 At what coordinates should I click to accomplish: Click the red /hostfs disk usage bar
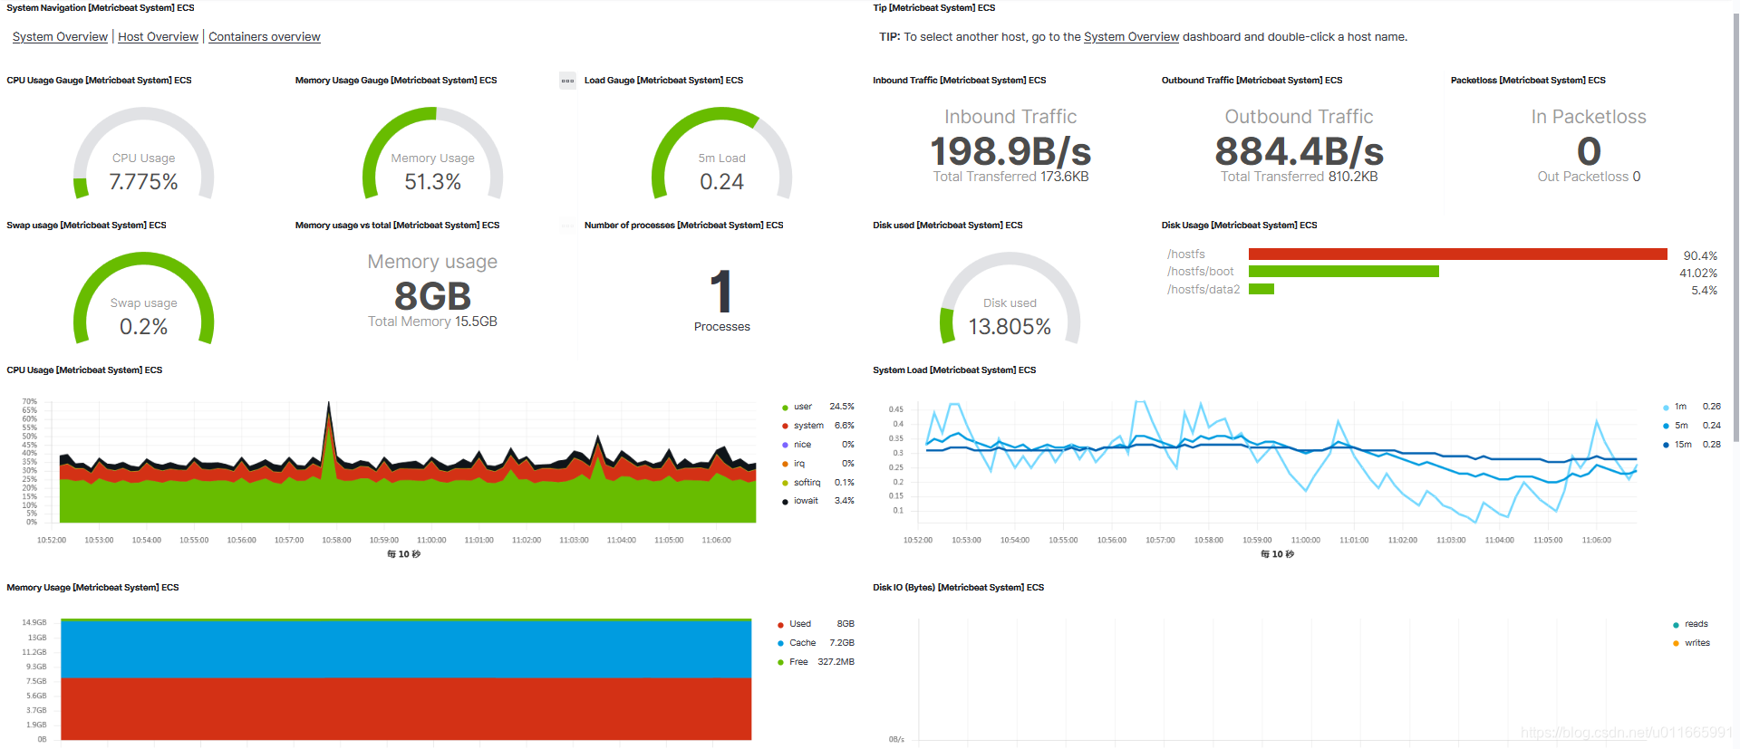pos(1457,254)
